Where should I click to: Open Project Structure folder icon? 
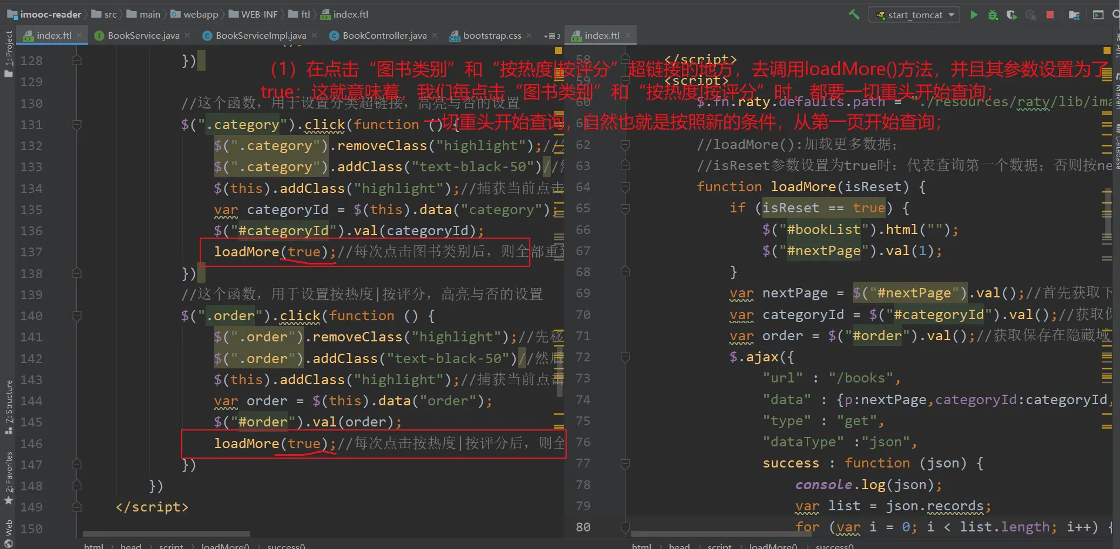[1074, 15]
